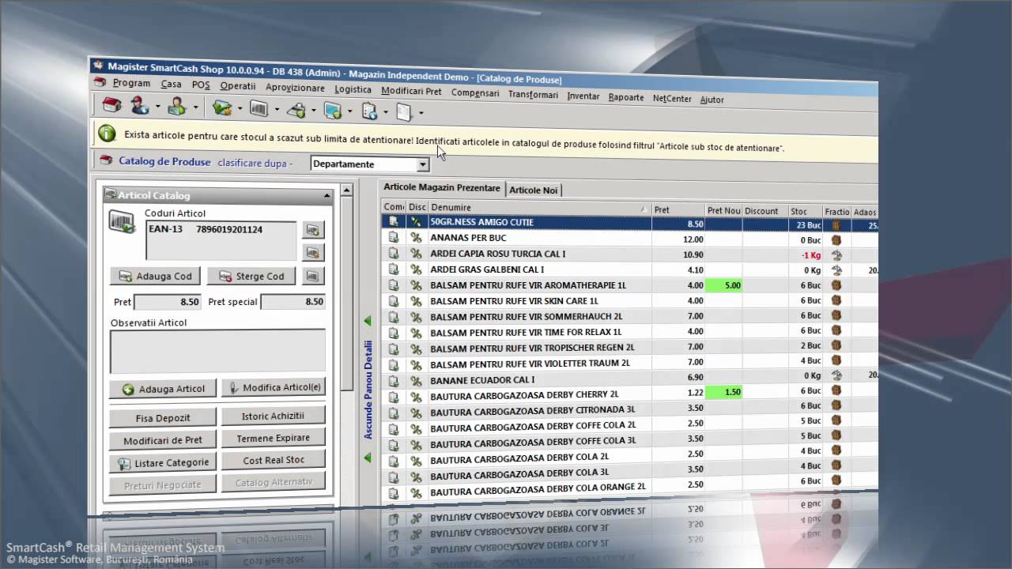Viewport: 1012px width, 569px height.
Task: Open dropdown arrow beside green user icon
Action: 195,107
